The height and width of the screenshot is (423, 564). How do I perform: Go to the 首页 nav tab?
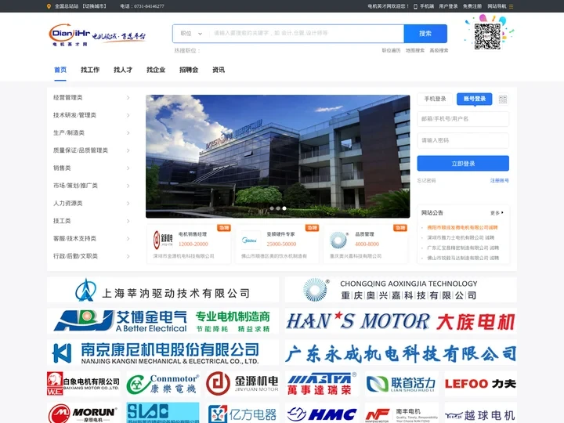point(60,70)
